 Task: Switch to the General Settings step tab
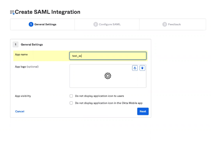pos(43,24)
